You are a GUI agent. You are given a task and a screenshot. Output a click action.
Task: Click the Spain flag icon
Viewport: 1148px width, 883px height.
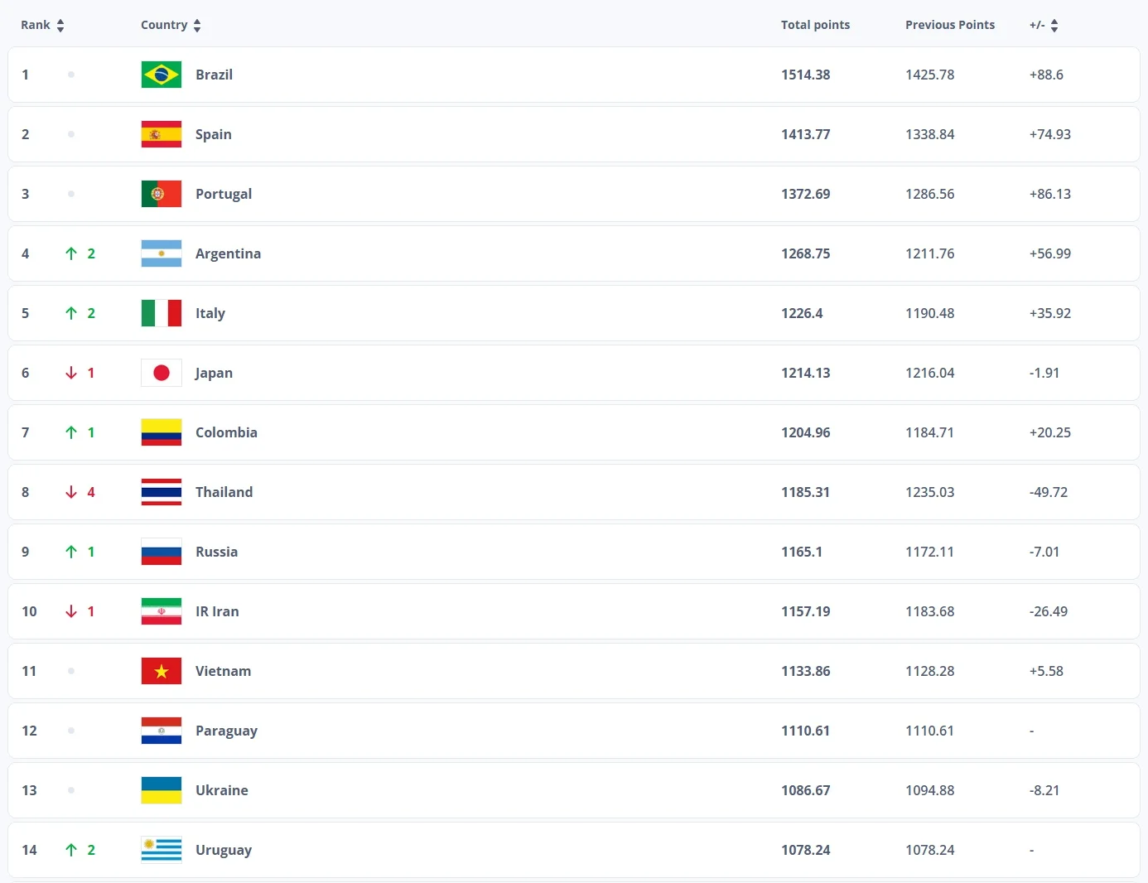coord(162,134)
